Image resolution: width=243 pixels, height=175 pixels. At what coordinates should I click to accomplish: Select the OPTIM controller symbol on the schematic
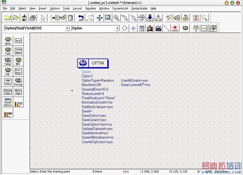coord(93,63)
